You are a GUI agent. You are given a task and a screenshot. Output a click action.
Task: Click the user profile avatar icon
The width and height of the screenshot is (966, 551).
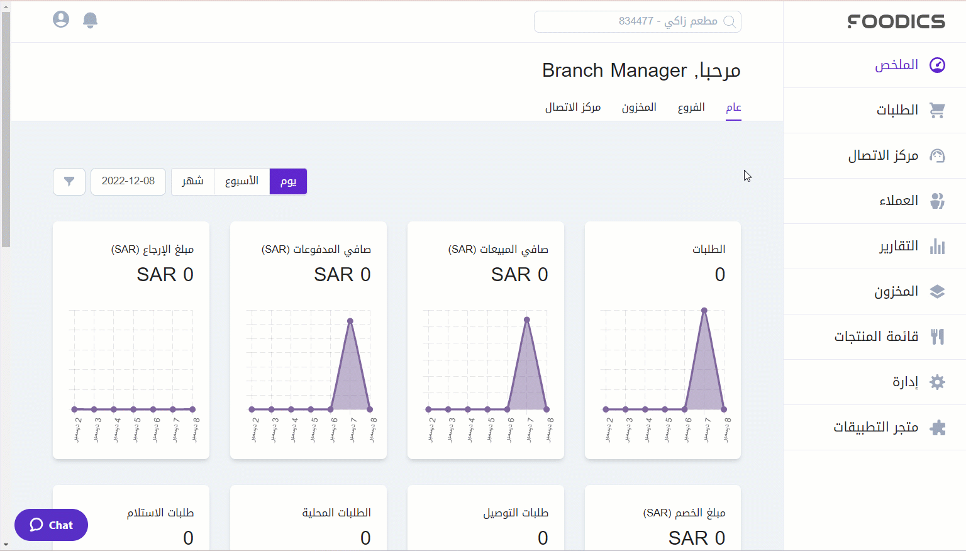click(61, 19)
